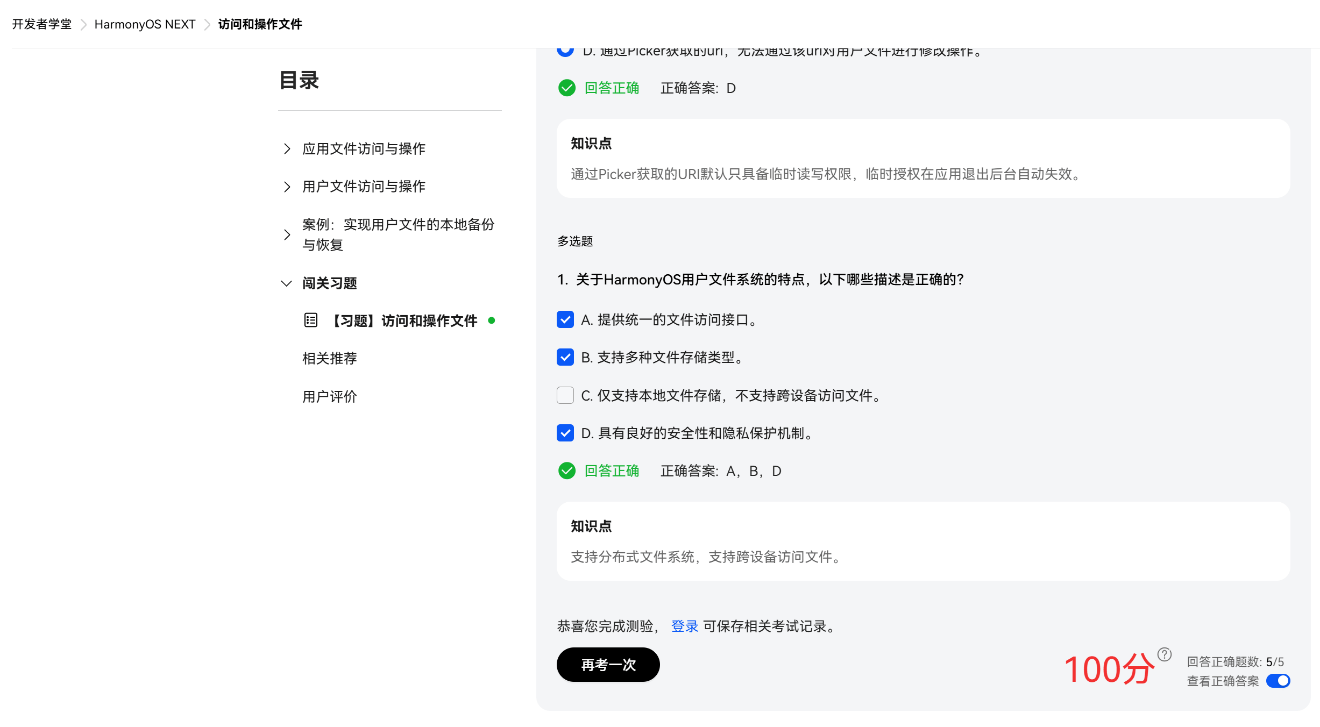This screenshot has width=1320, height=727.
Task: Click the green check icon for multi-choice result
Action: 566,471
